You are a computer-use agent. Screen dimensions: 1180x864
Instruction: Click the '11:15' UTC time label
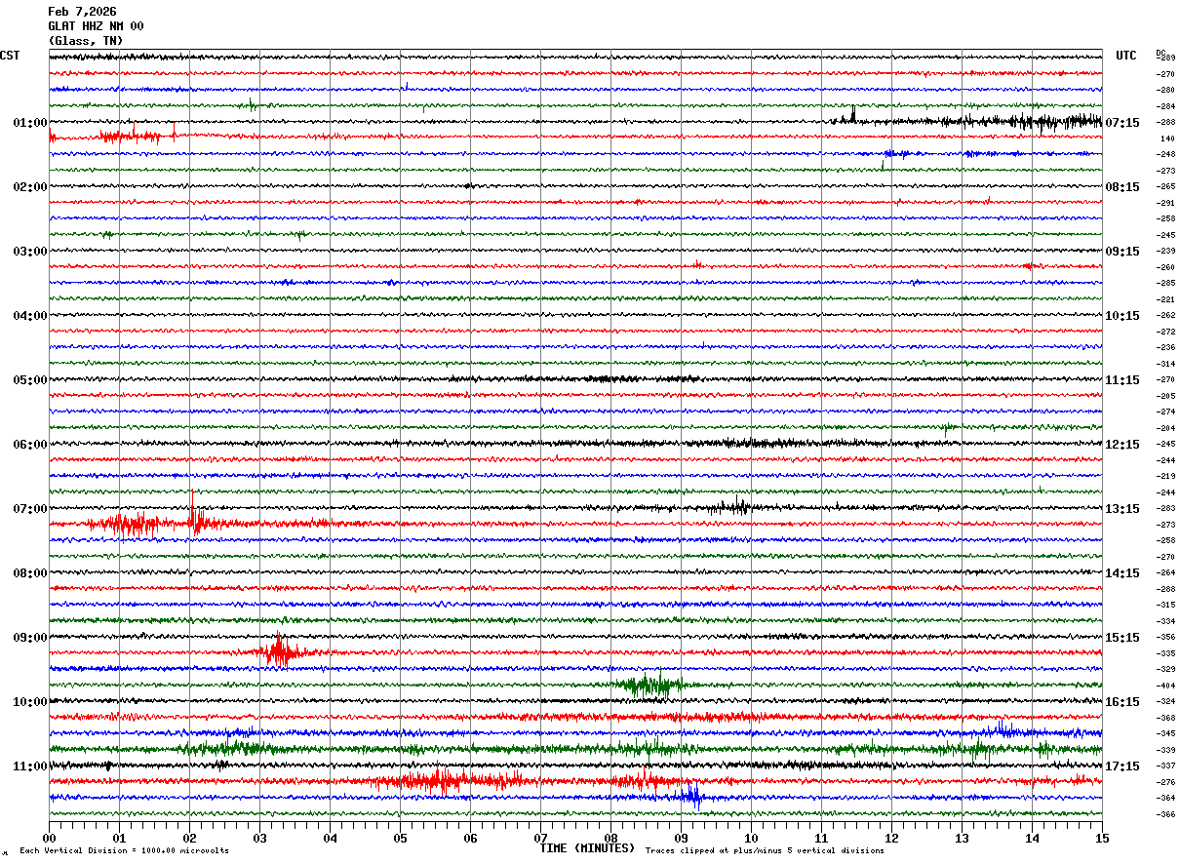click(1122, 380)
